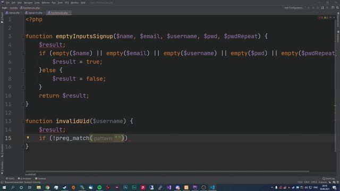Open the Refactor menu
This screenshot has height=191, width=340.
click(46, 3)
